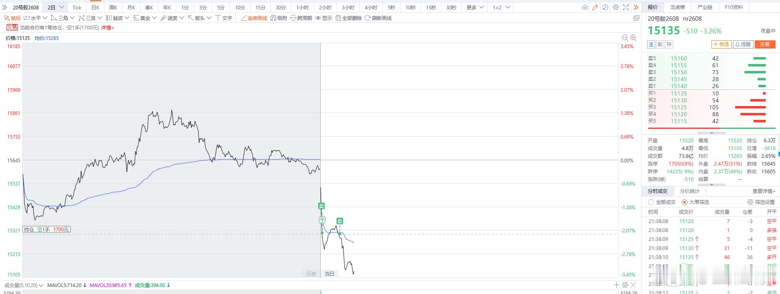Click orange 交易 trade button in quote panel

764,44
